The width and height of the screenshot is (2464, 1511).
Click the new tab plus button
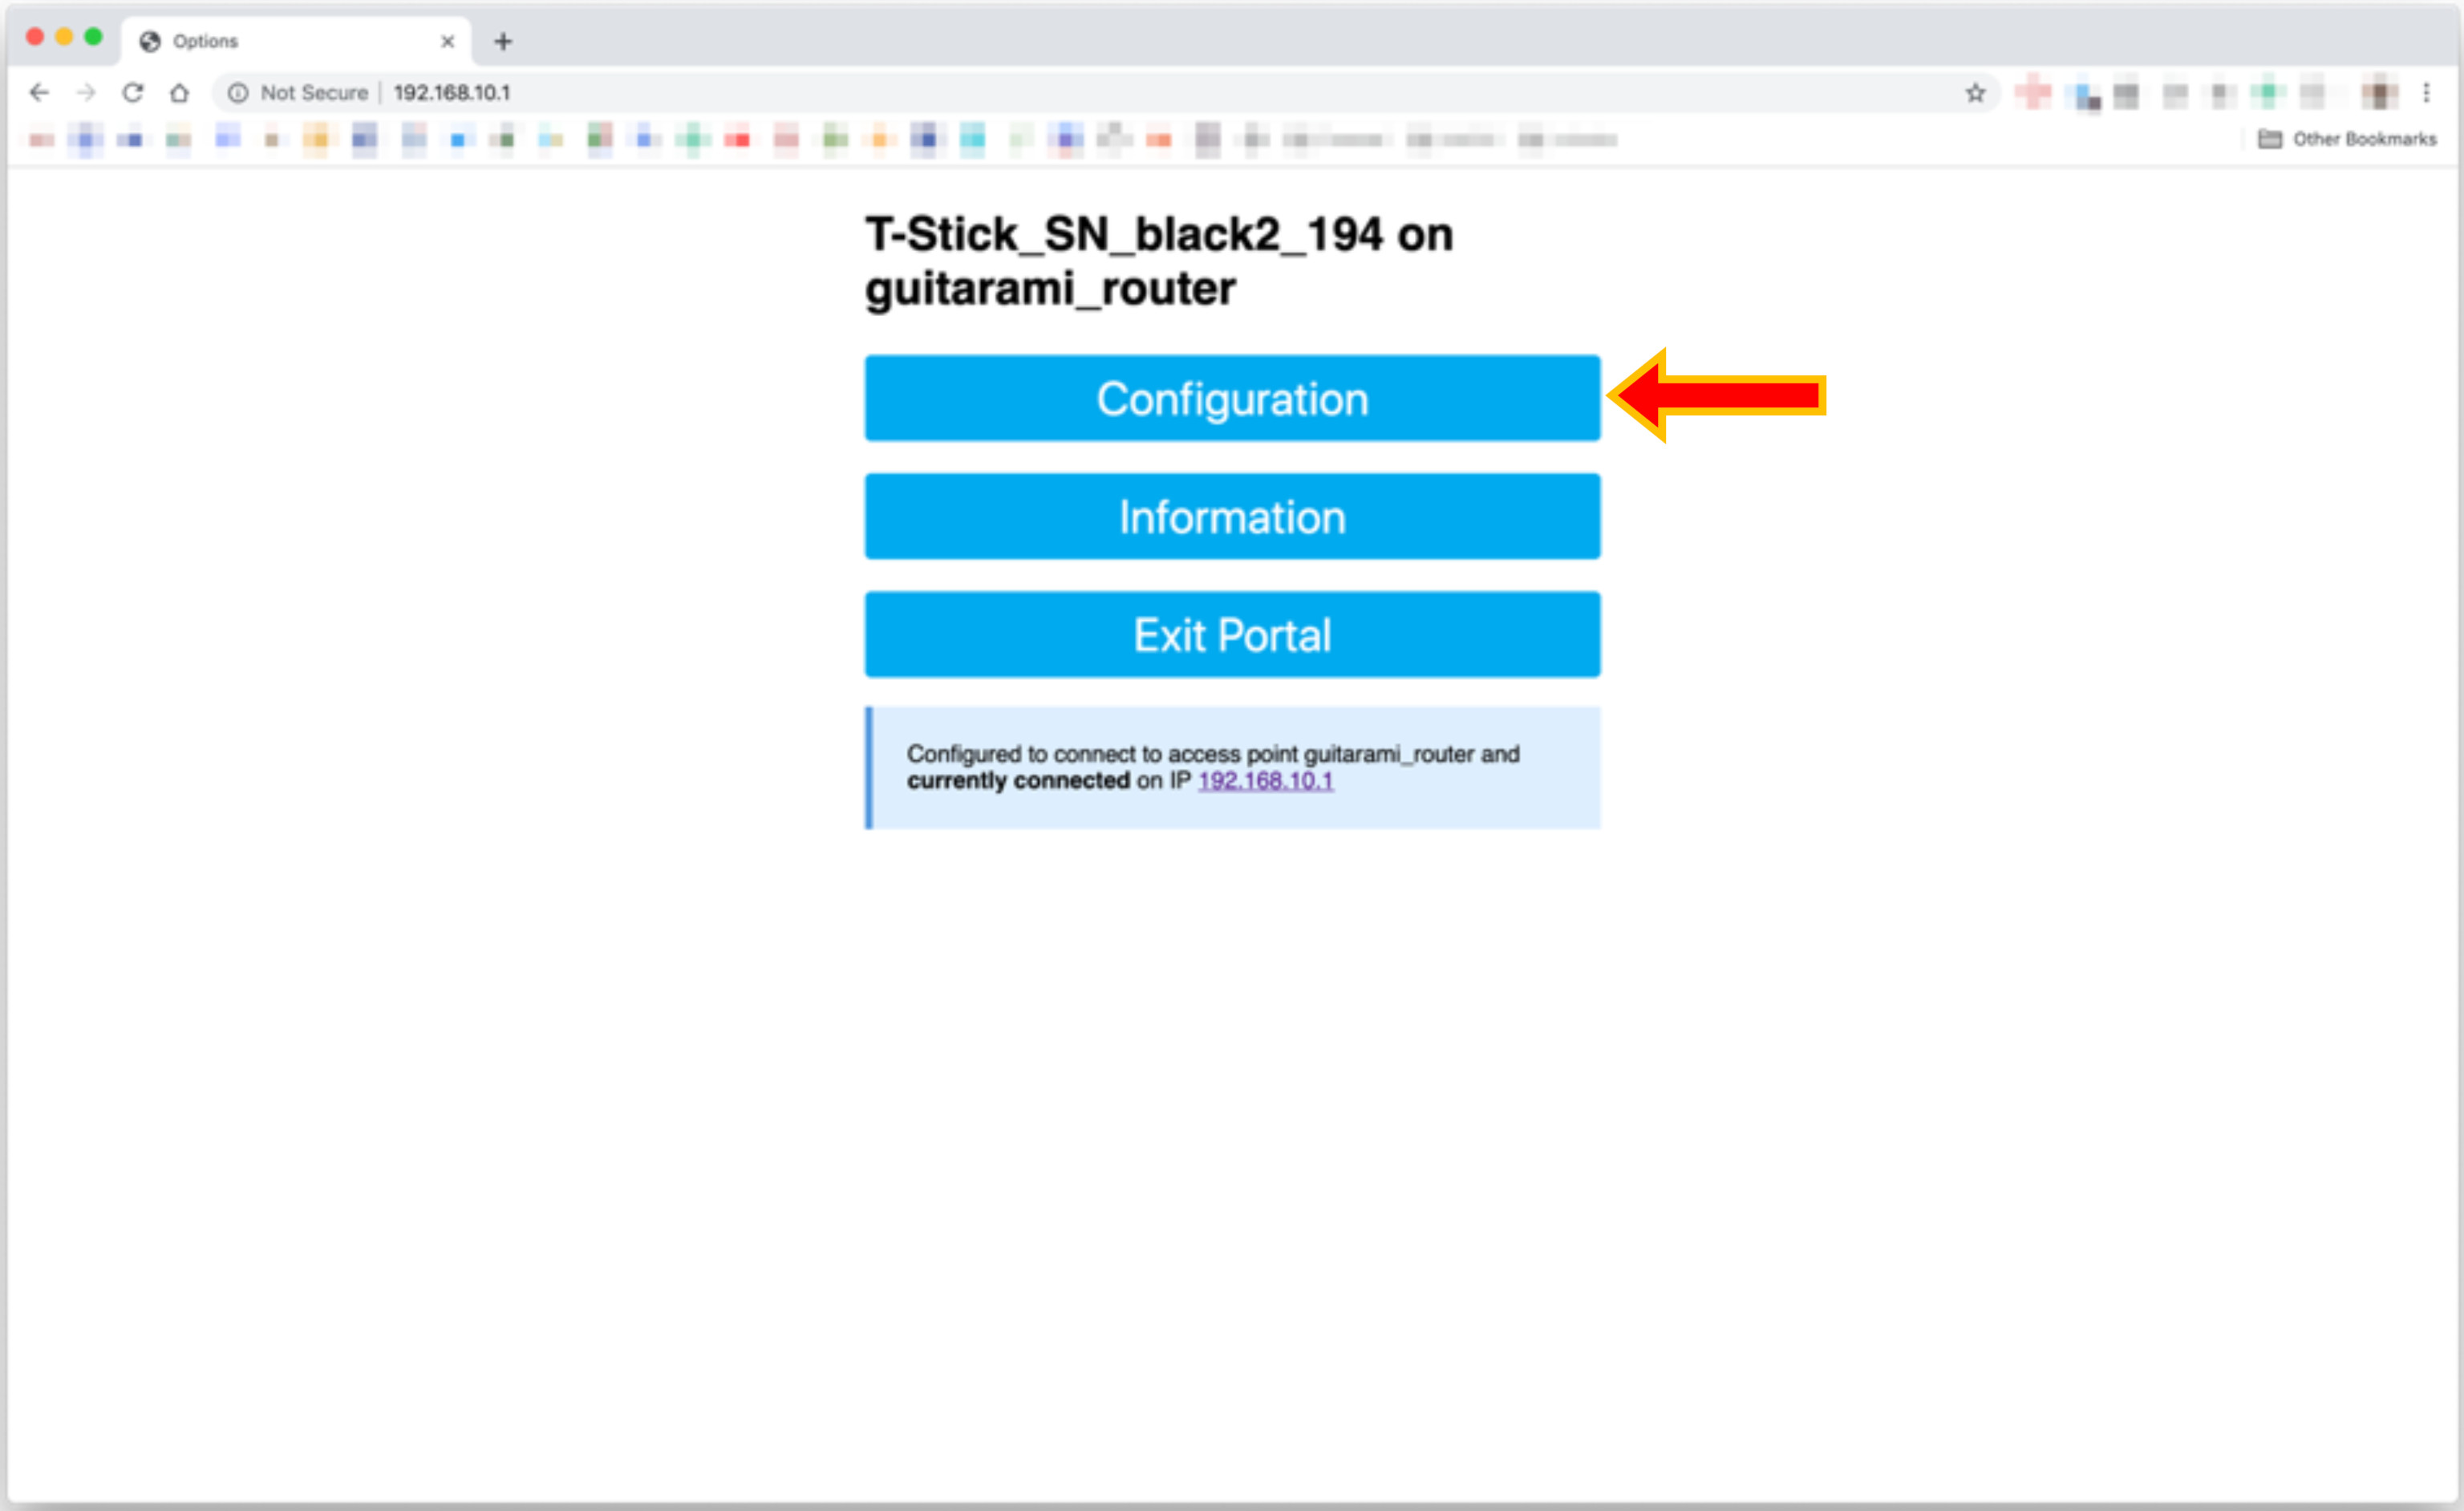pos(504,40)
